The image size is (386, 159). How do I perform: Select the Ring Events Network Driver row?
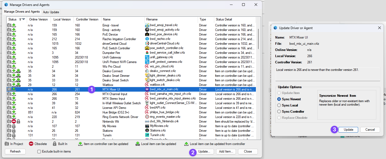131,117
